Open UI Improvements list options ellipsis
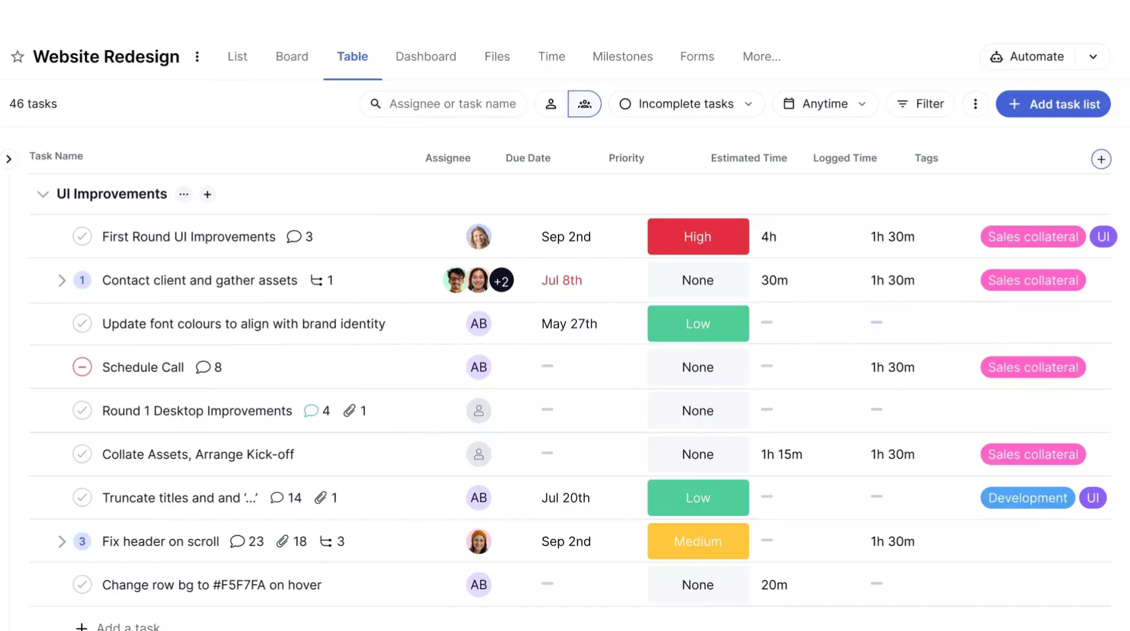The width and height of the screenshot is (1130, 631). click(x=184, y=195)
